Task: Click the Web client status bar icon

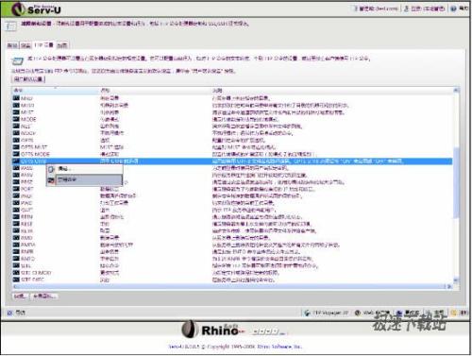Action: pos(358,313)
